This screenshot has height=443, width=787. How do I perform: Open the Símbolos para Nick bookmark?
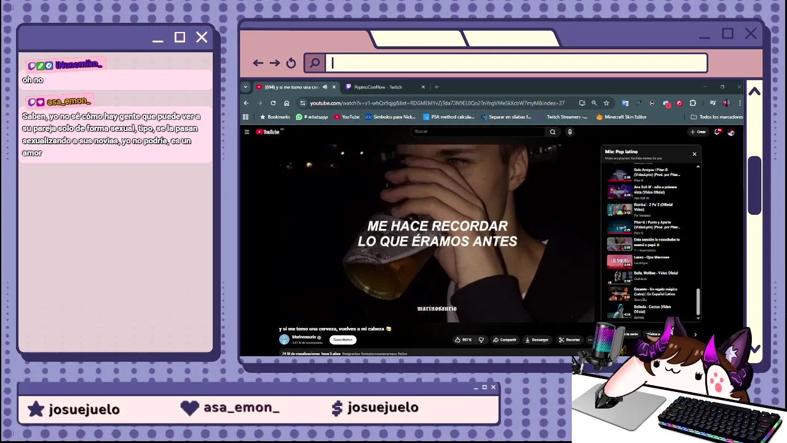pyautogui.click(x=390, y=117)
